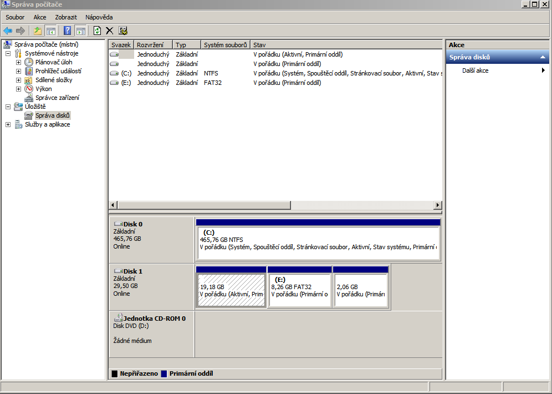Expand the Prohlížeč událostí node
552x394 pixels.
(x=19, y=71)
